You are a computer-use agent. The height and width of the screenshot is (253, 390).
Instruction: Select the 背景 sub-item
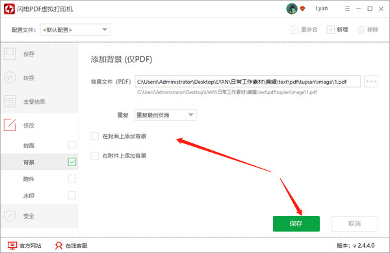(x=40, y=162)
